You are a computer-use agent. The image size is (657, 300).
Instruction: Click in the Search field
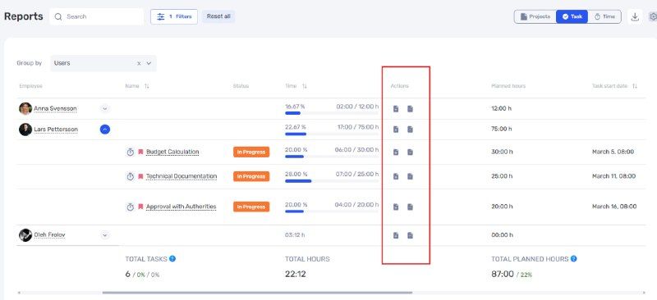(96, 16)
